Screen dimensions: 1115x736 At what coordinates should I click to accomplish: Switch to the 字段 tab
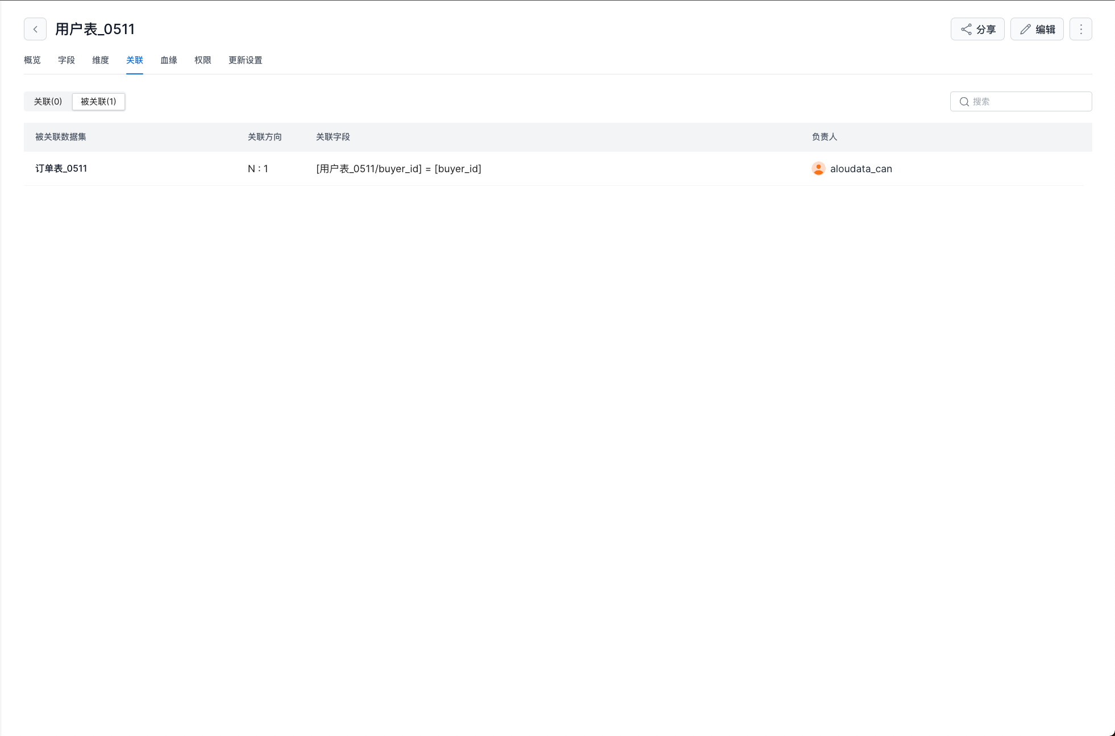coord(66,60)
